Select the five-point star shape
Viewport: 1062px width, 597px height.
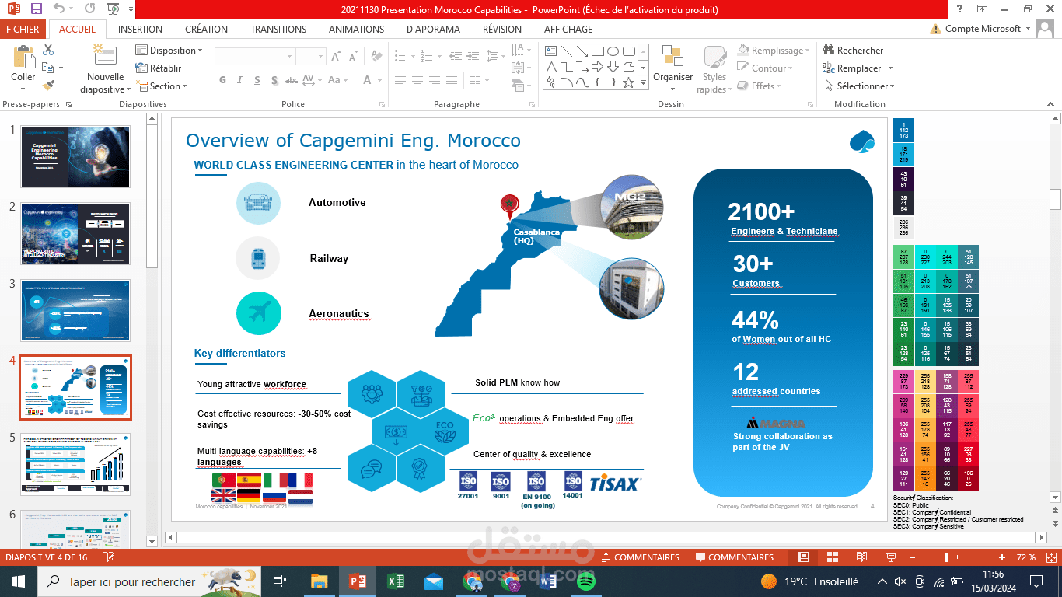tap(628, 82)
